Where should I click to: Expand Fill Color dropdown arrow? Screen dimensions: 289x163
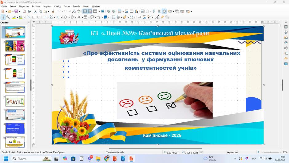coord(24,17)
